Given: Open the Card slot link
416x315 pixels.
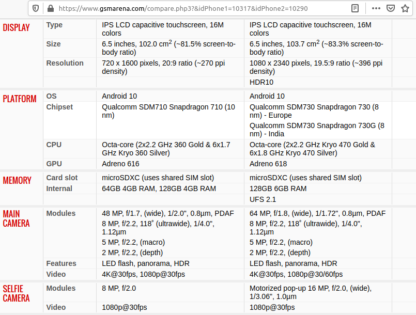Looking at the screenshot, I should pyautogui.click(x=62, y=178).
